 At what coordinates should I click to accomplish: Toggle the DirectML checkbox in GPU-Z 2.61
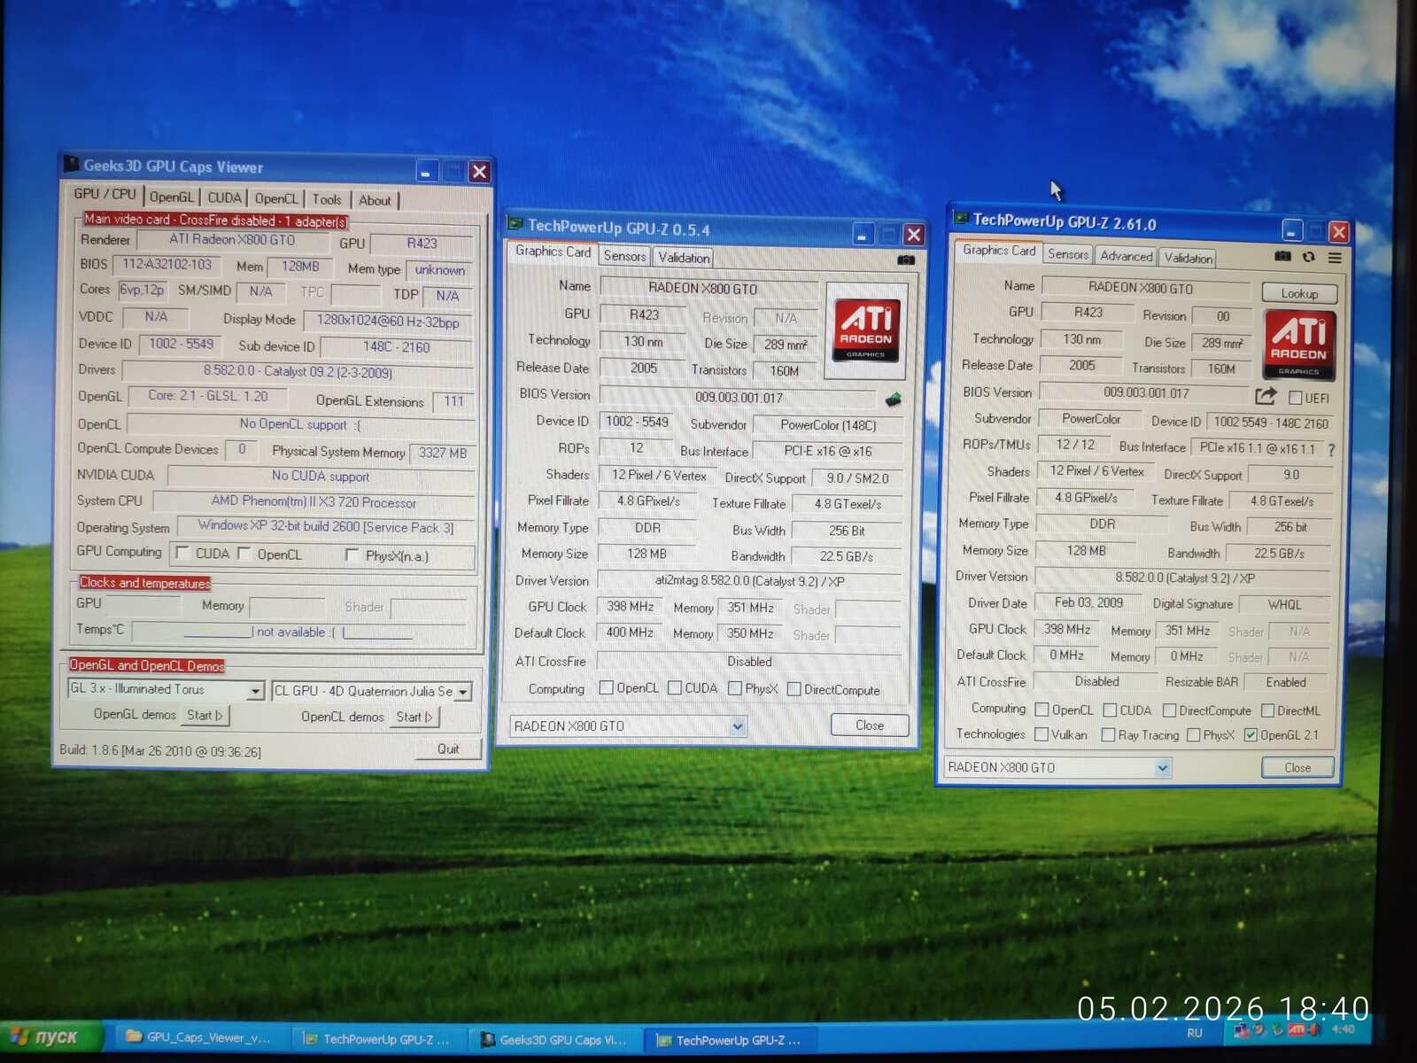tap(1267, 710)
